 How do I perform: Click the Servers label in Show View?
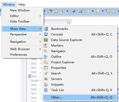[x=57, y=79]
